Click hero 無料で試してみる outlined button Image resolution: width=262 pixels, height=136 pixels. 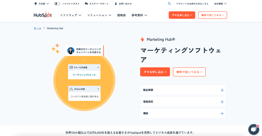(x=189, y=72)
